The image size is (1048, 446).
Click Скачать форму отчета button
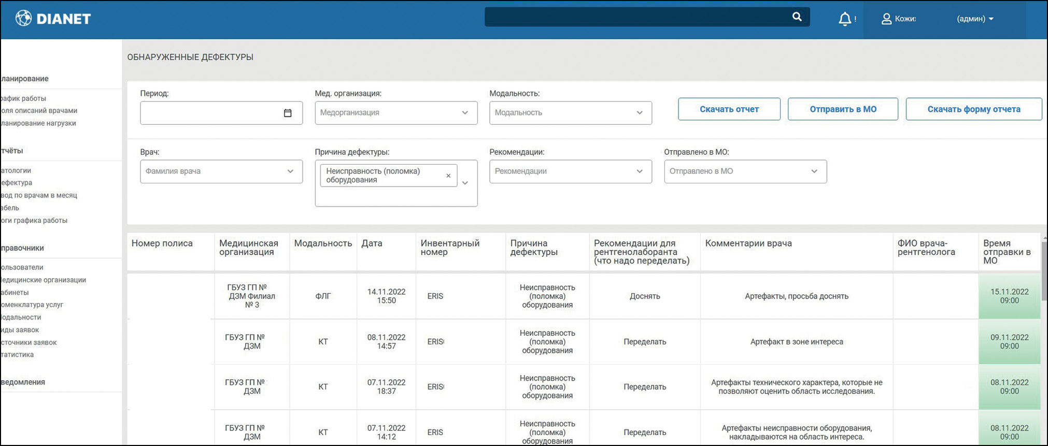(x=973, y=109)
